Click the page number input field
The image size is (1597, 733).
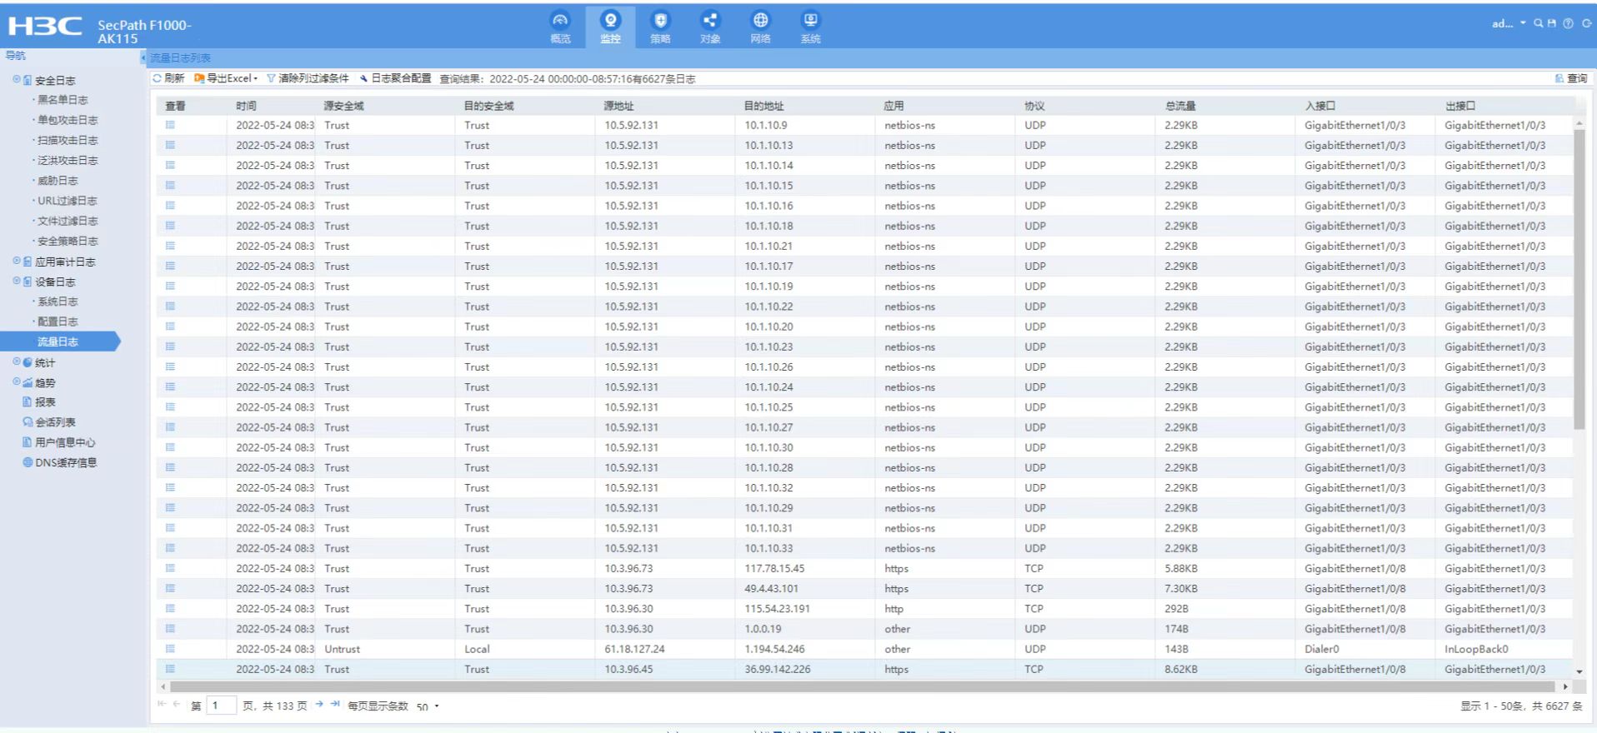[x=221, y=706]
